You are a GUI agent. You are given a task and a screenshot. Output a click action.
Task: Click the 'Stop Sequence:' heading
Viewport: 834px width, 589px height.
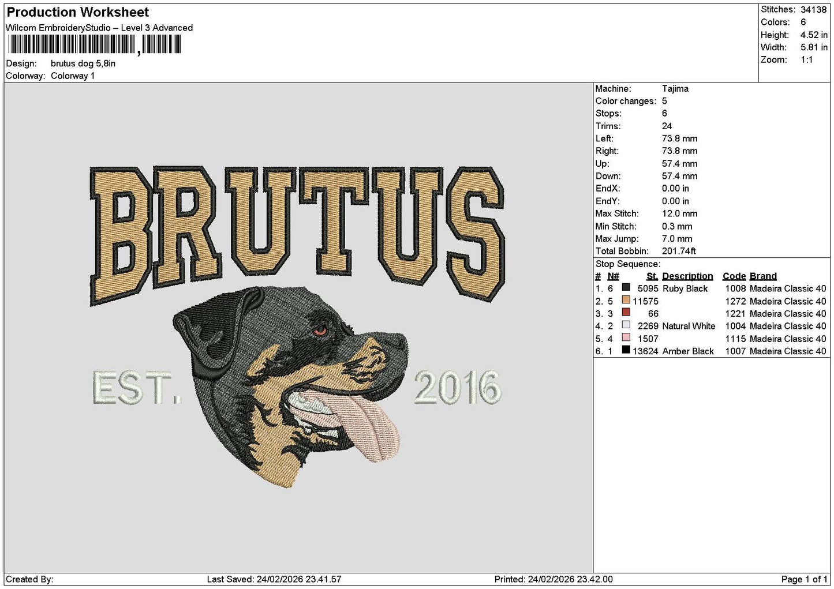[x=628, y=264]
